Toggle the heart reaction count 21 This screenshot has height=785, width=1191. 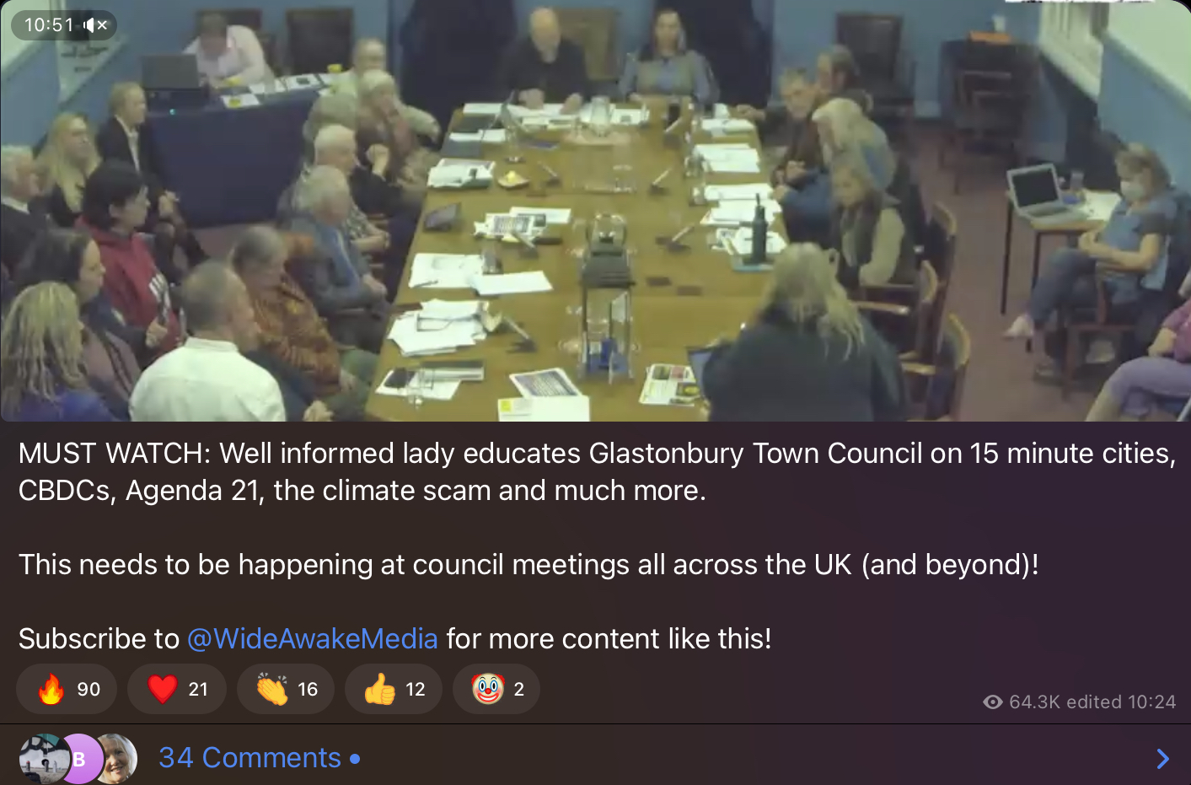198,689
